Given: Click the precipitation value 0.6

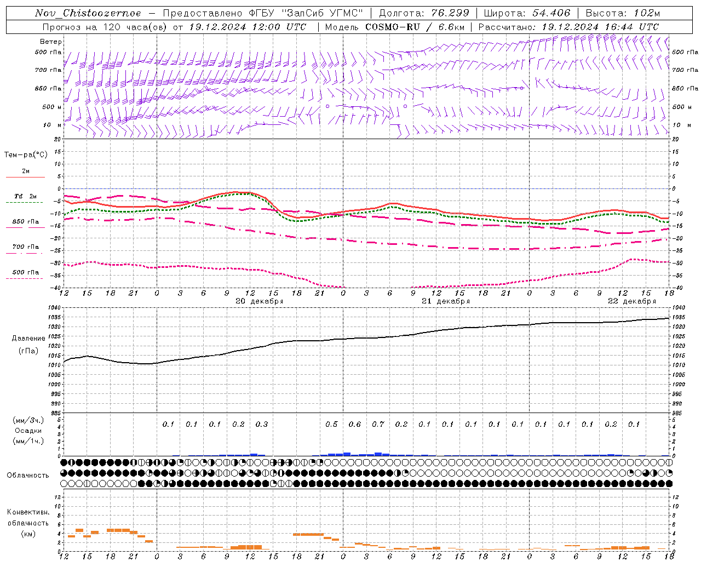Looking at the screenshot, I should click(x=355, y=424).
